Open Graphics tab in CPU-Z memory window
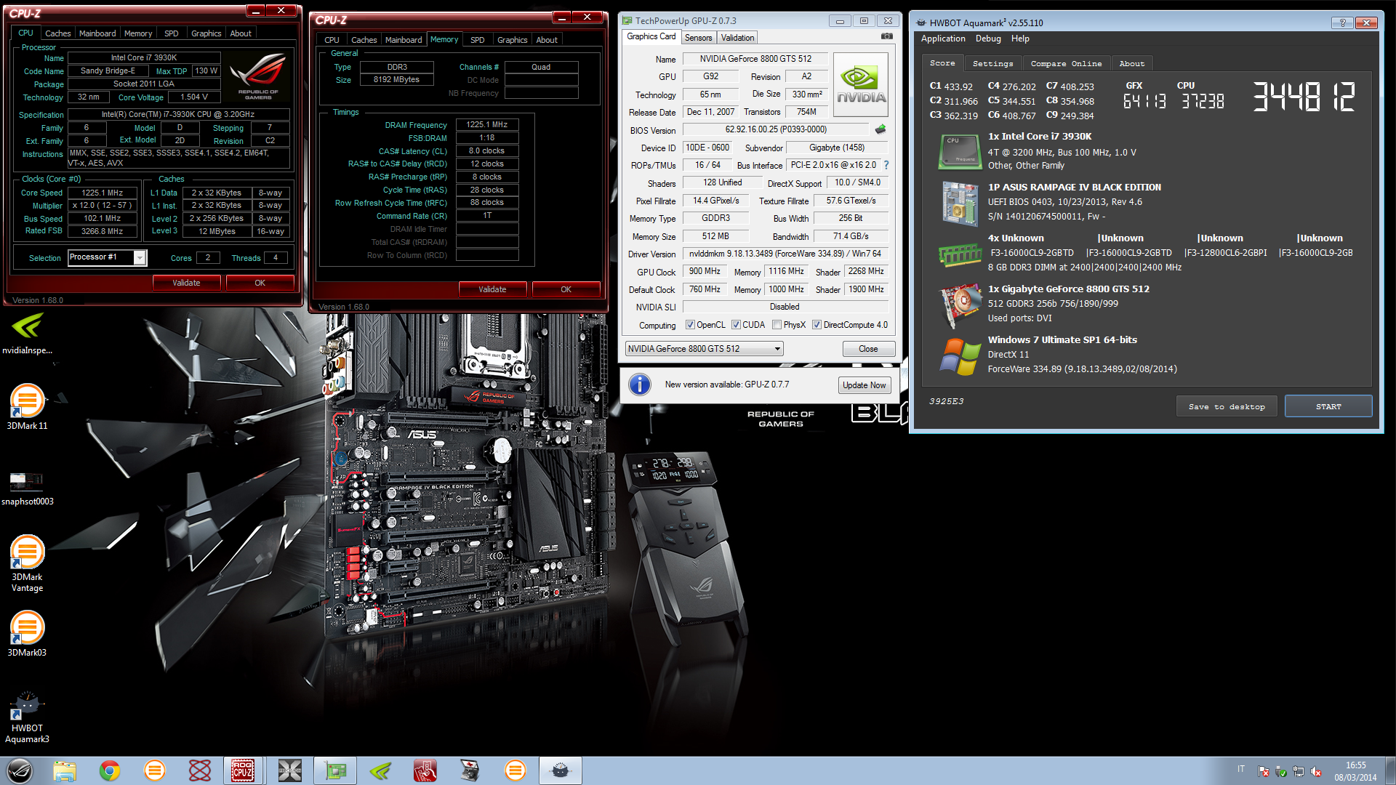 pos(513,40)
